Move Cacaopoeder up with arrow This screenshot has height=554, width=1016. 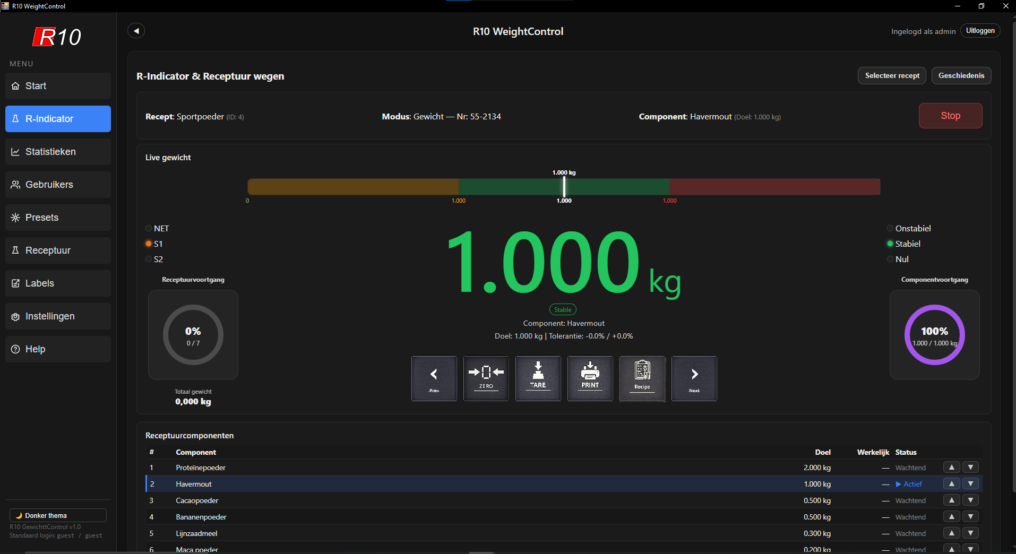click(951, 500)
